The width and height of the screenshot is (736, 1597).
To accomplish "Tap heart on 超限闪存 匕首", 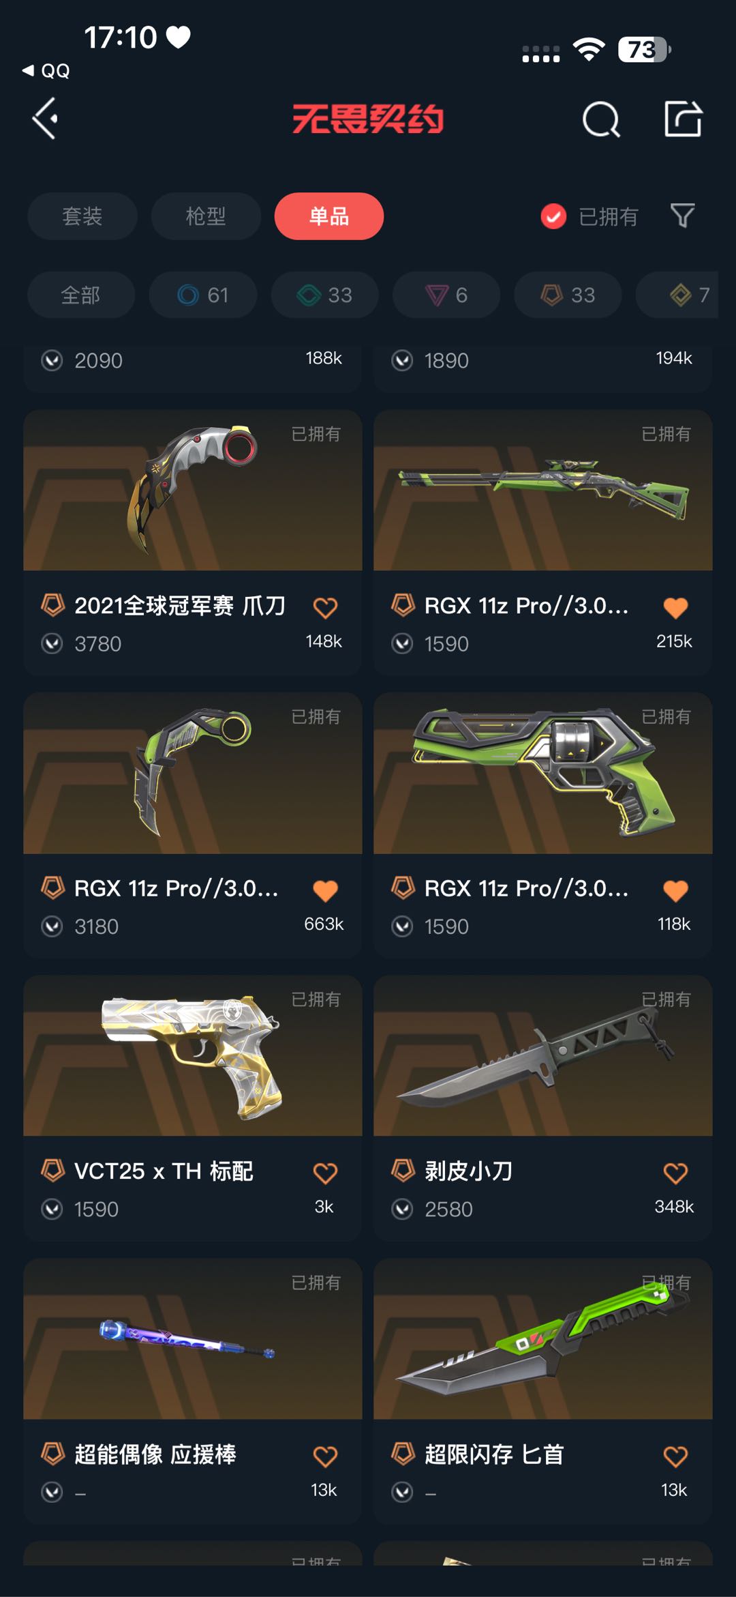I will pyautogui.click(x=675, y=1456).
